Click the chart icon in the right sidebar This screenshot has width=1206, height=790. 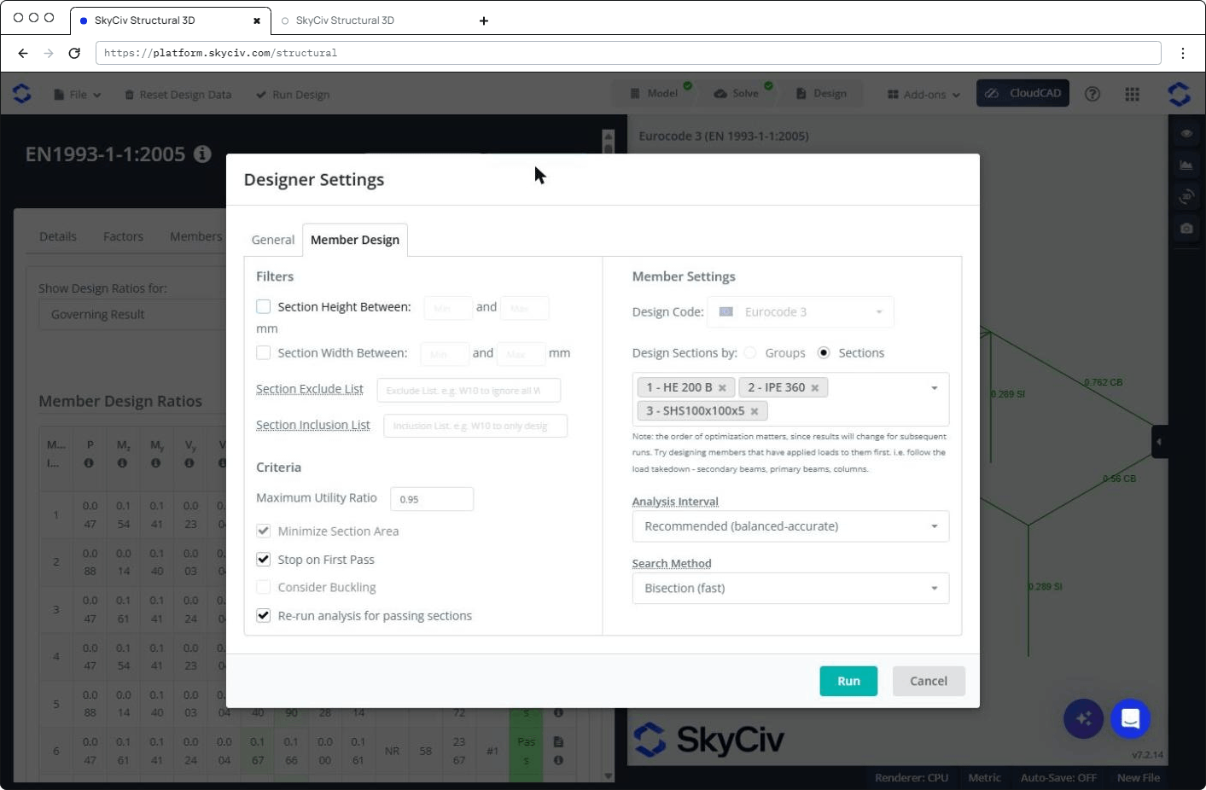click(1186, 166)
